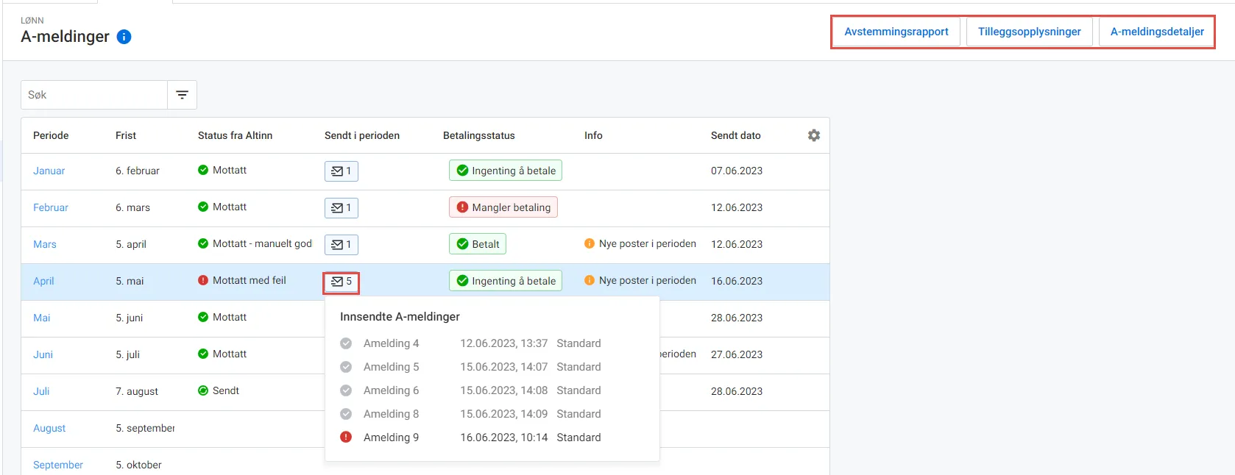Toggle the April sent messages badge

pos(342,281)
